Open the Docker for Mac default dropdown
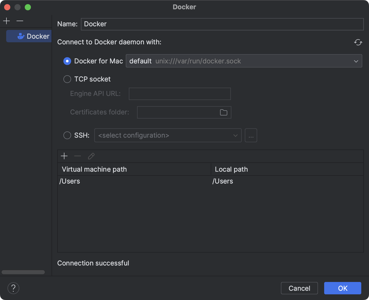Viewport: 369px width, 300px height. click(356, 61)
